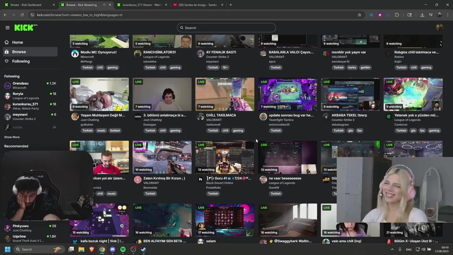453x255 pixels.
Task: Open Black Desert Online category link
Action: click(219, 183)
